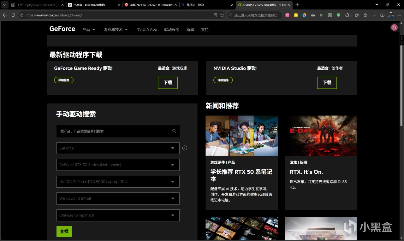Open the 学长推荐 RTX 50 系笔记本 headline

[x=241, y=175]
